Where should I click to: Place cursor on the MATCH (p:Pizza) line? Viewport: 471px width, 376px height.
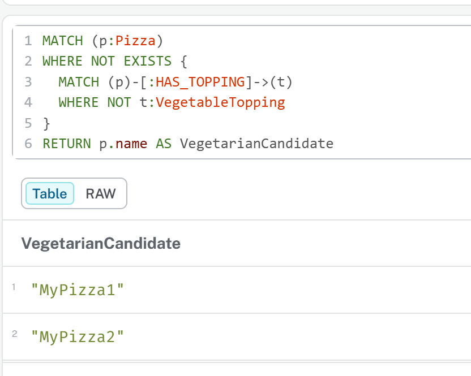click(x=102, y=41)
